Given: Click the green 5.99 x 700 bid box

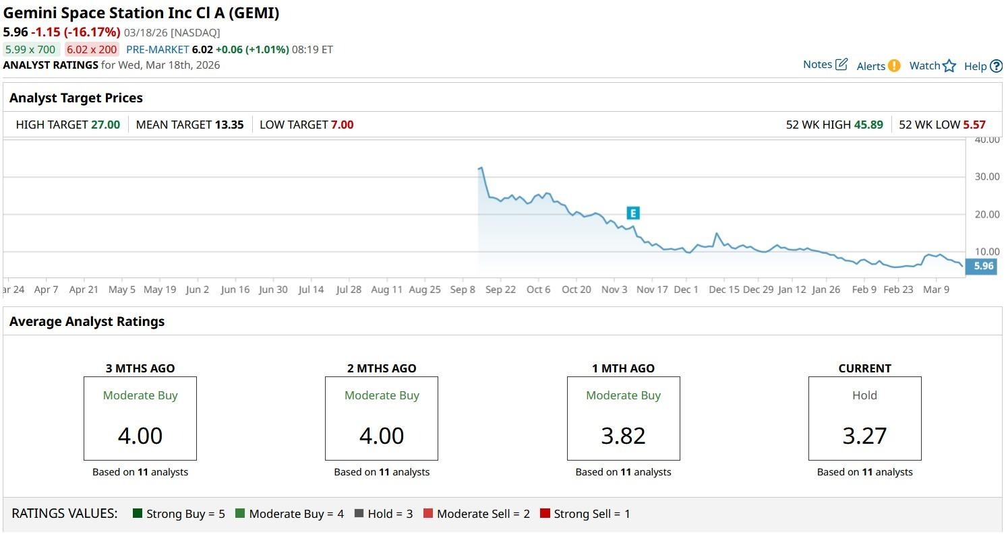Looking at the screenshot, I should click(x=30, y=49).
